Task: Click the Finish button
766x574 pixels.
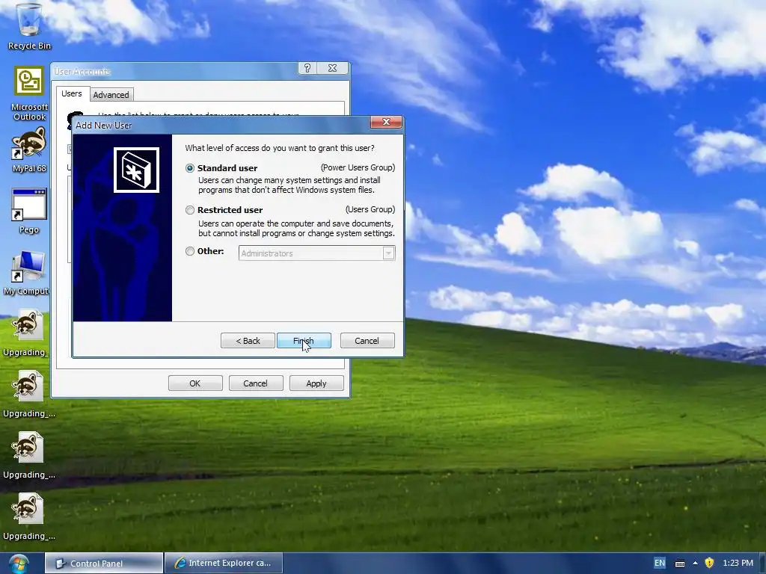Action: (x=304, y=341)
